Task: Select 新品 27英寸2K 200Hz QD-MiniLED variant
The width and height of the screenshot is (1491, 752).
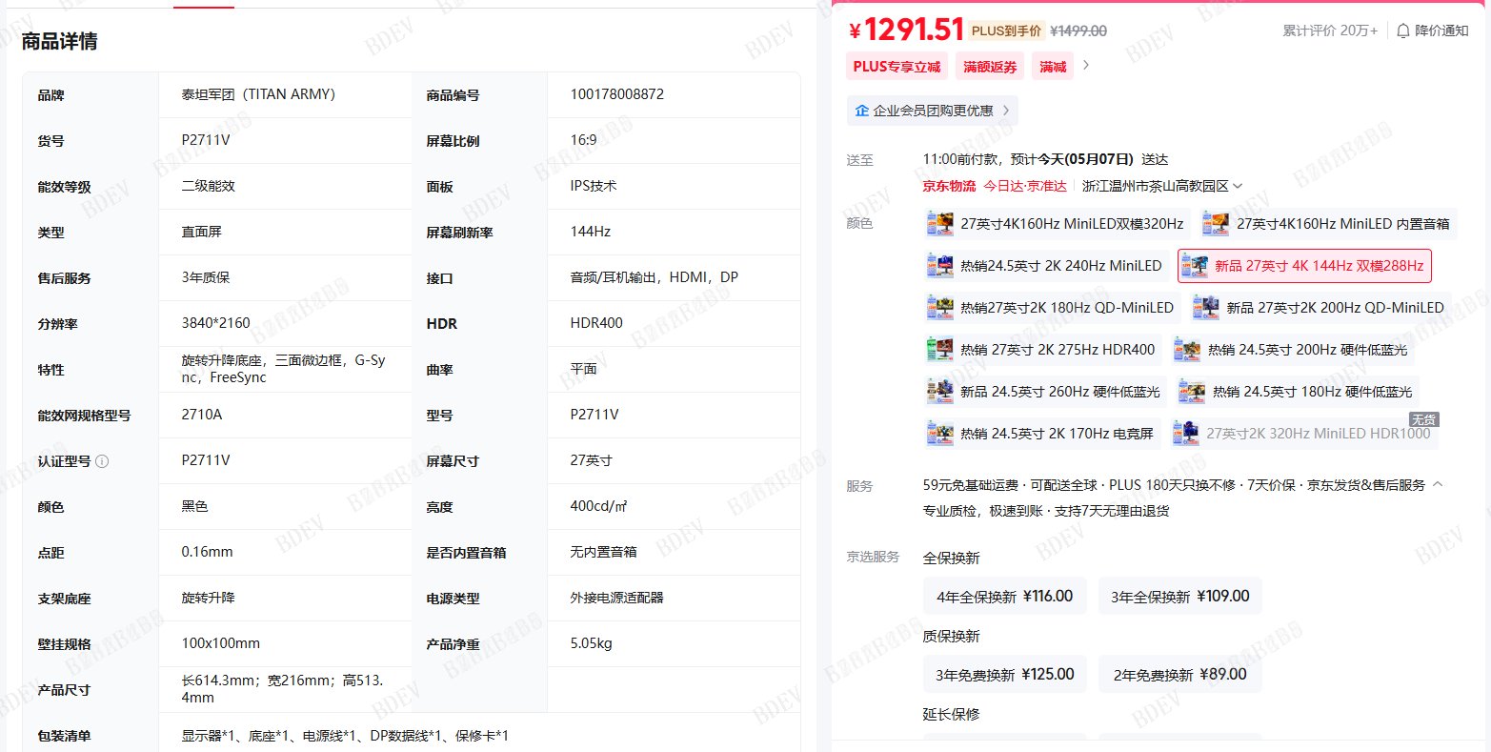Action: tap(1320, 308)
